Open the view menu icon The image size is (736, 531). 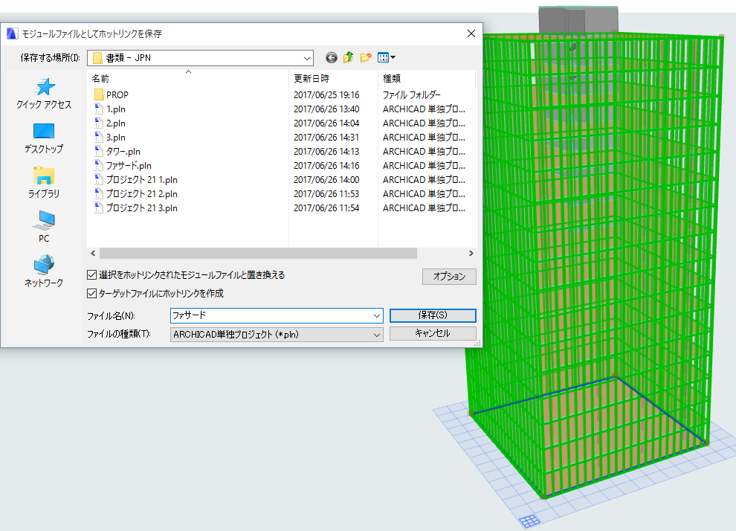[x=387, y=58]
